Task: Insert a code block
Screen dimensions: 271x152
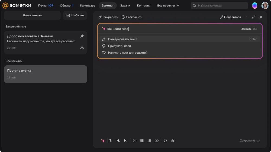Action: (156, 141)
